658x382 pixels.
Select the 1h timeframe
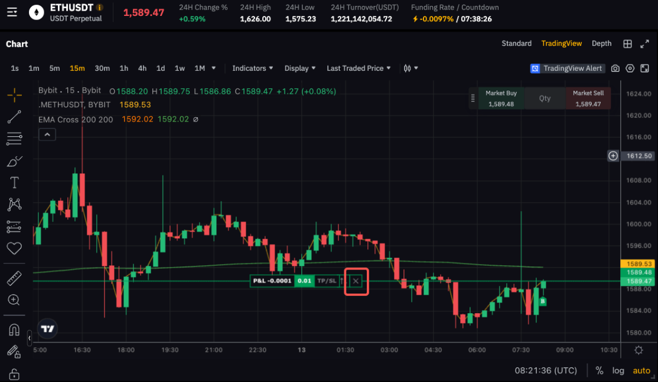coord(123,68)
